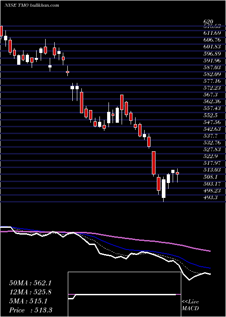Click the 503.17 price label

pos(212,184)
